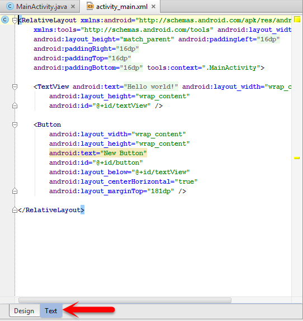Close the activity_main.xml tab
The height and width of the screenshot is (321, 303).
coord(153,7)
